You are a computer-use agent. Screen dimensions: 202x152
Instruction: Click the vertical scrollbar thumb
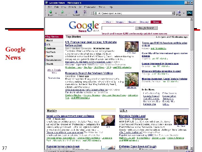(x=192, y=35)
